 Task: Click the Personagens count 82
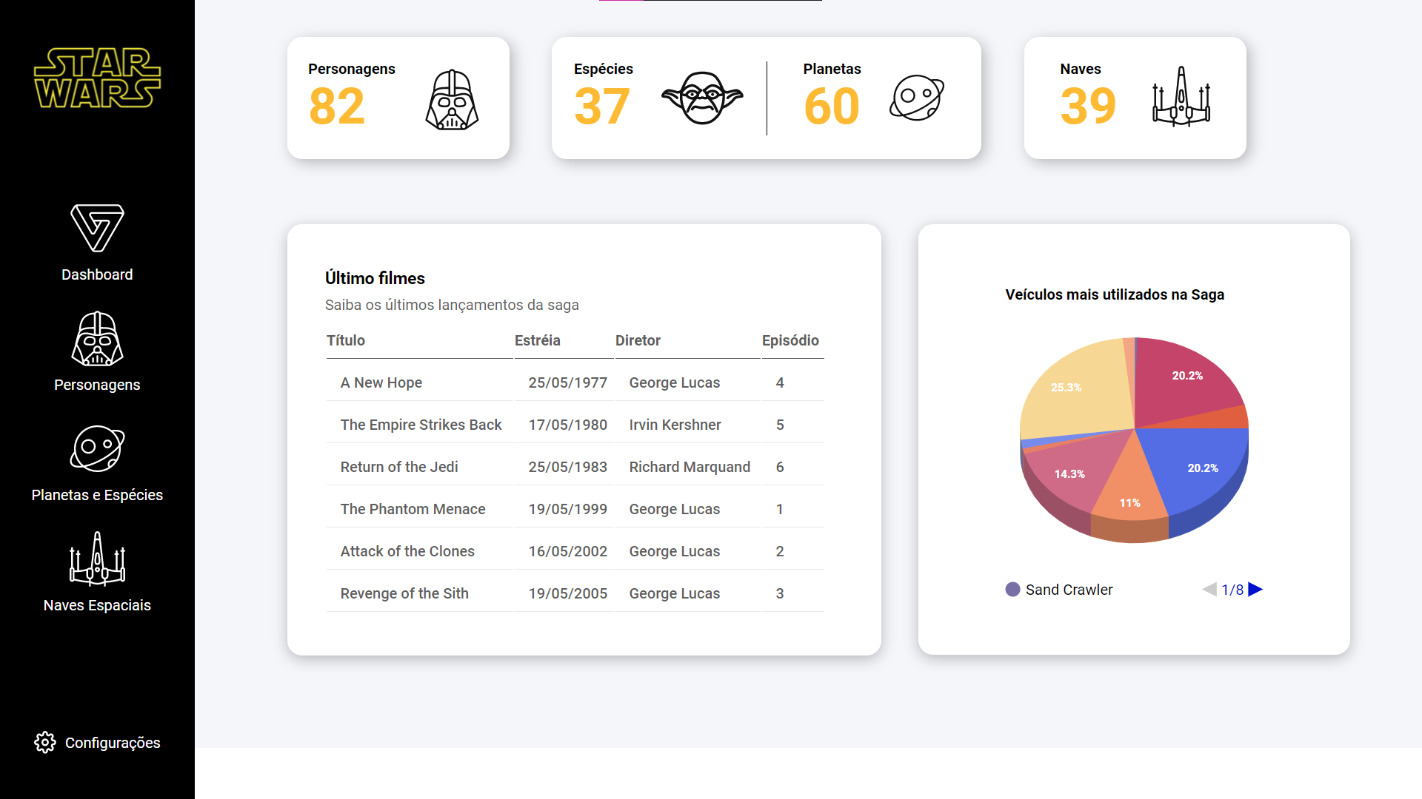click(x=337, y=106)
